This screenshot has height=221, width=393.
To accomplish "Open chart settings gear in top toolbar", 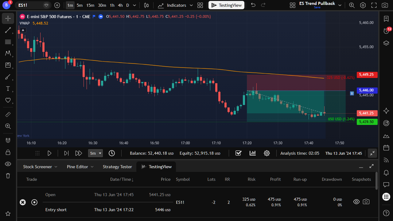I will point(363,5).
